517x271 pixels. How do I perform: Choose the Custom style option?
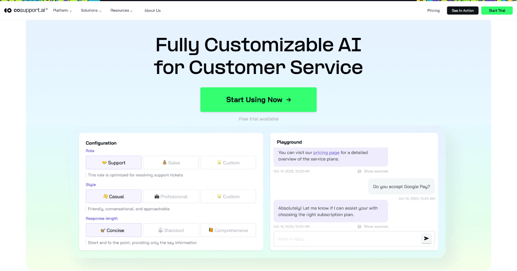[228, 196]
